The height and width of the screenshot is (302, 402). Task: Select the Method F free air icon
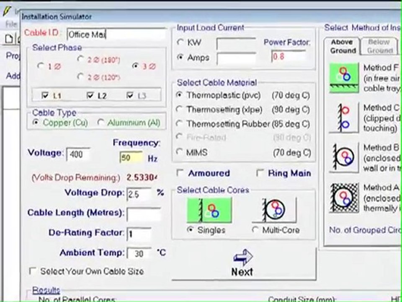[x=344, y=78]
